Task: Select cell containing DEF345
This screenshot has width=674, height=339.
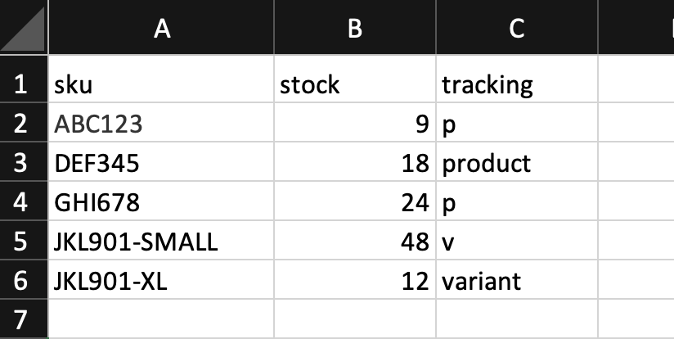Action: (x=161, y=161)
